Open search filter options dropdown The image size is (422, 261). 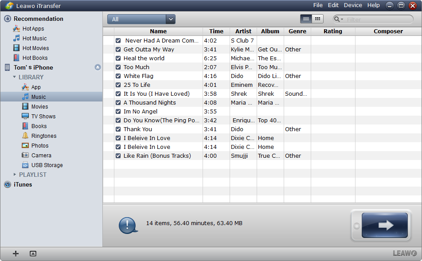[x=338, y=19]
